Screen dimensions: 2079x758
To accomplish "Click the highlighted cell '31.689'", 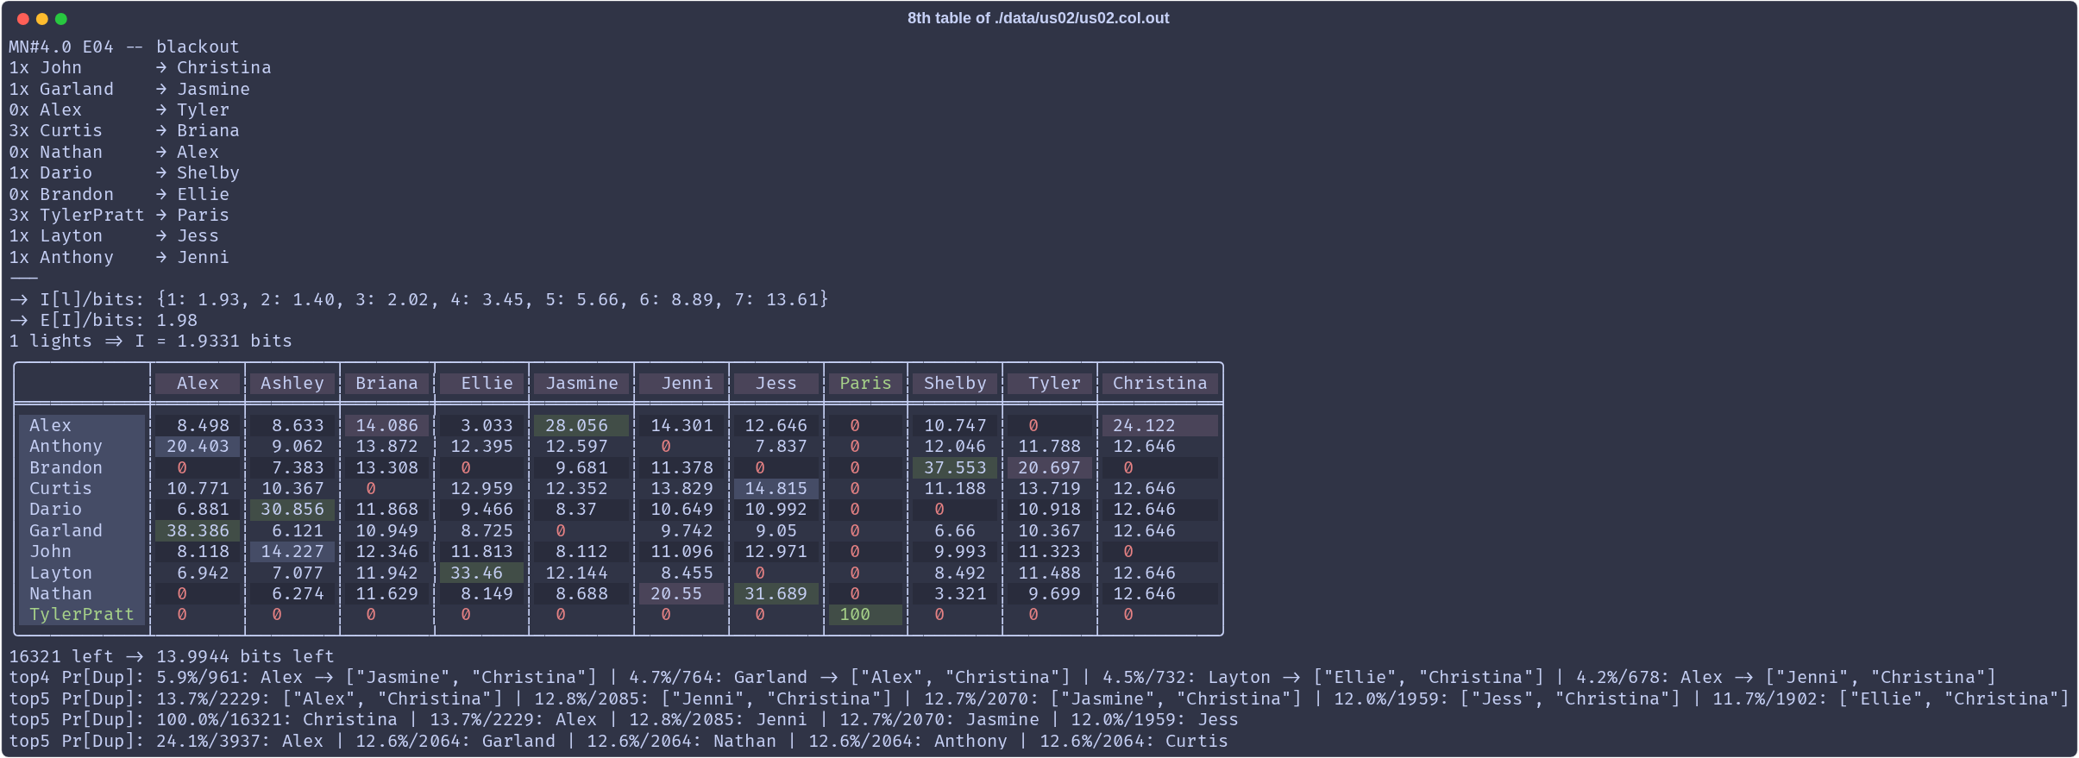I will [776, 593].
